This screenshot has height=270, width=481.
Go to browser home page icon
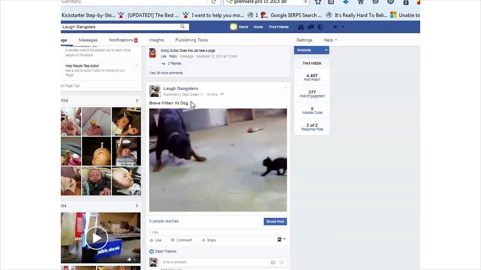tap(361, 2)
